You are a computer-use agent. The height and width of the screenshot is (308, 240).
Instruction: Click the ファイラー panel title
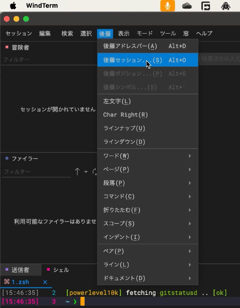(25, 159)
